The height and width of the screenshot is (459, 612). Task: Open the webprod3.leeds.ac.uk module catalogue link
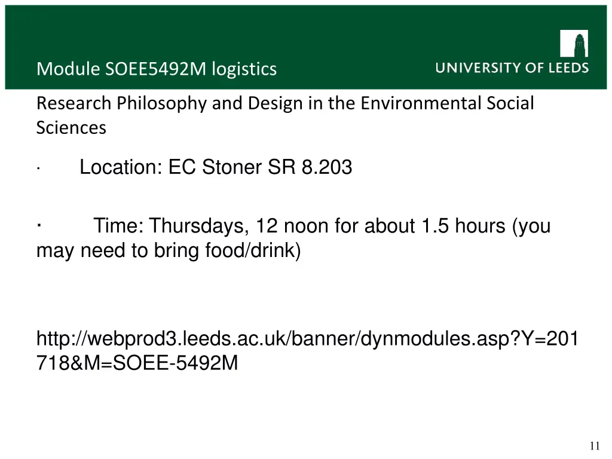click(307, 350)
